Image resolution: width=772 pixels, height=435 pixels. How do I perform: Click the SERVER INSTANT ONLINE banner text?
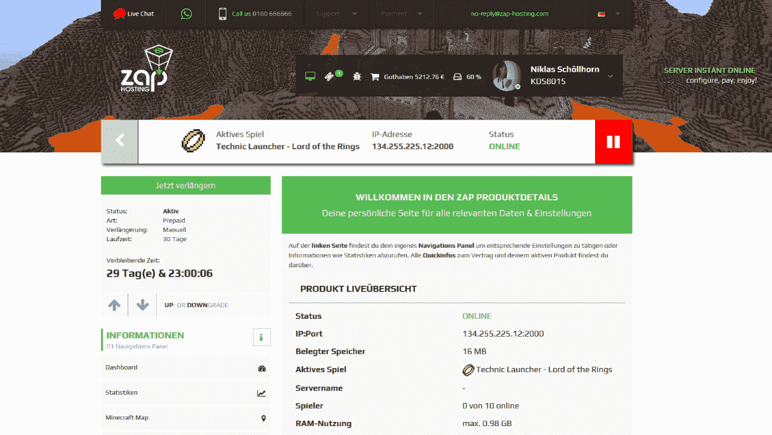tap(710, 71)
